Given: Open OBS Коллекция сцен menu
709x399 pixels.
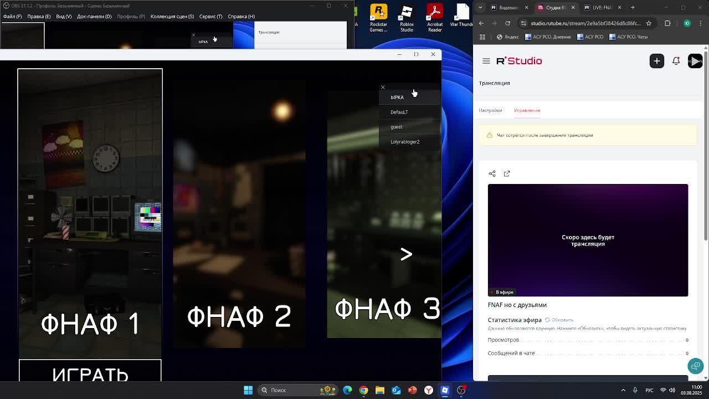Looking at the screenshot, I should pyautogui.click(x=172, y=16).
